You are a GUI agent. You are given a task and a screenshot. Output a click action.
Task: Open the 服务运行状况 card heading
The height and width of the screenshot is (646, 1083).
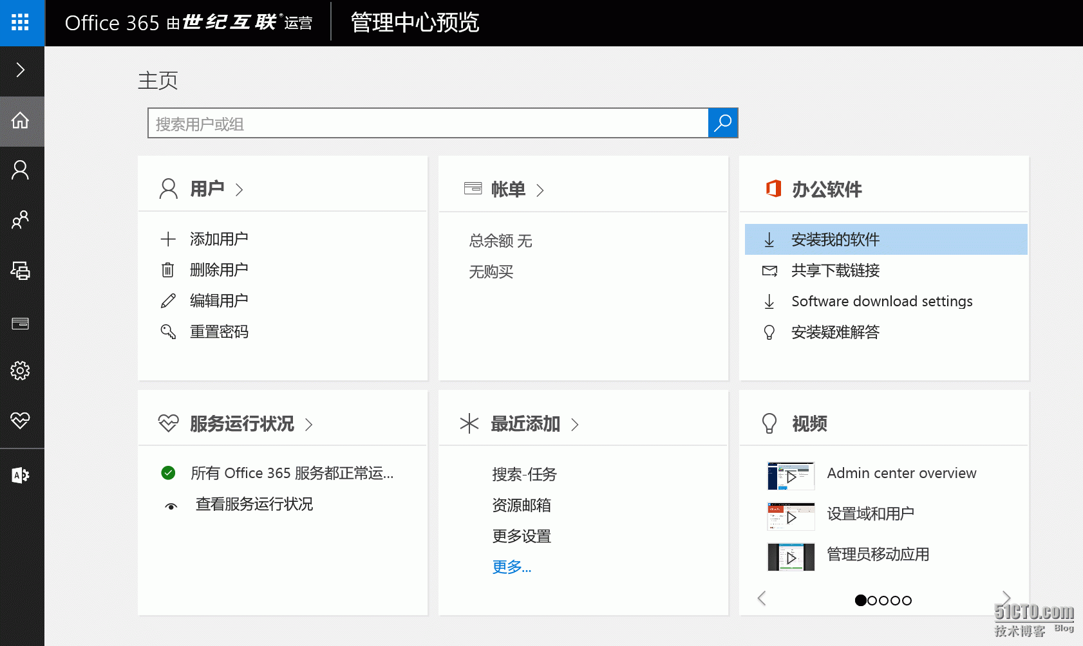(x=241, y=423)
